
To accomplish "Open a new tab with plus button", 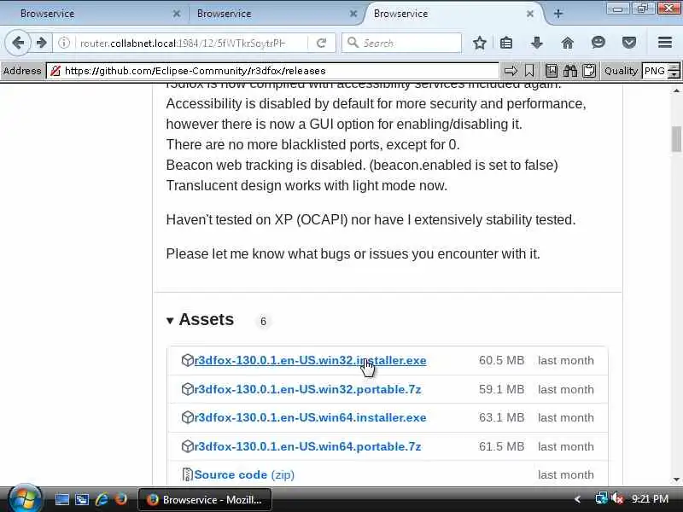I will 558,14.
